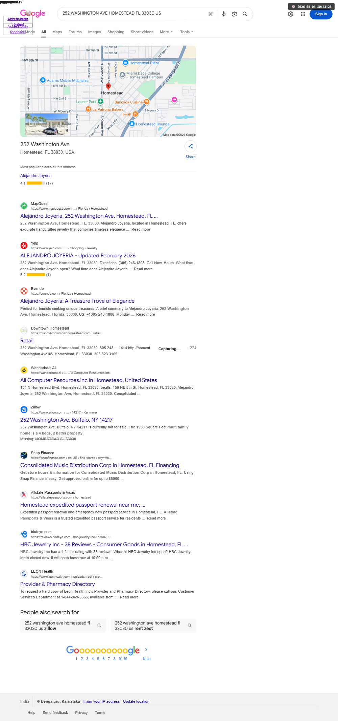Screen dimensions: 342x721
Task: Open the Street View photo thumbnail
Action: 47,125
